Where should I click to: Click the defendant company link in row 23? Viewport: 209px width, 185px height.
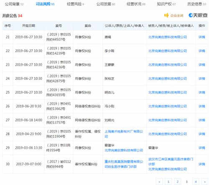click(168, 65)
